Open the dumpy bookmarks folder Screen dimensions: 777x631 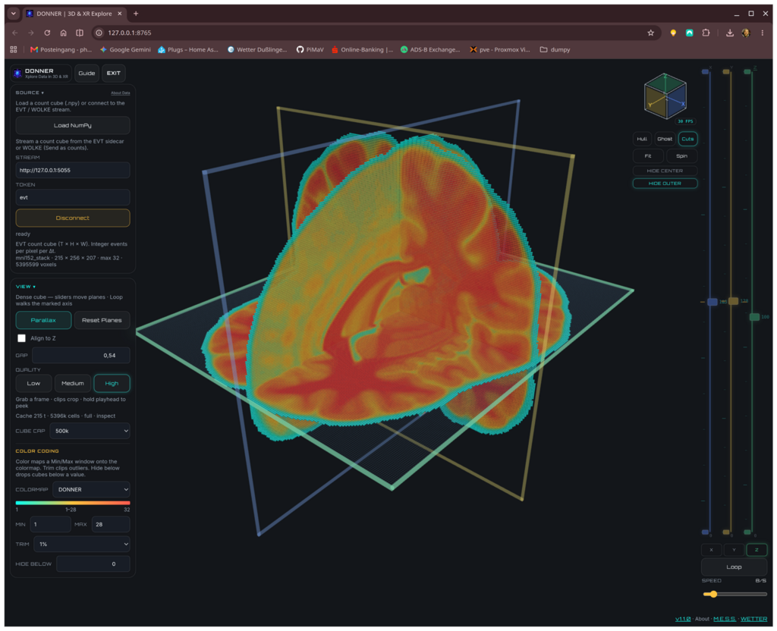(555, 49)
